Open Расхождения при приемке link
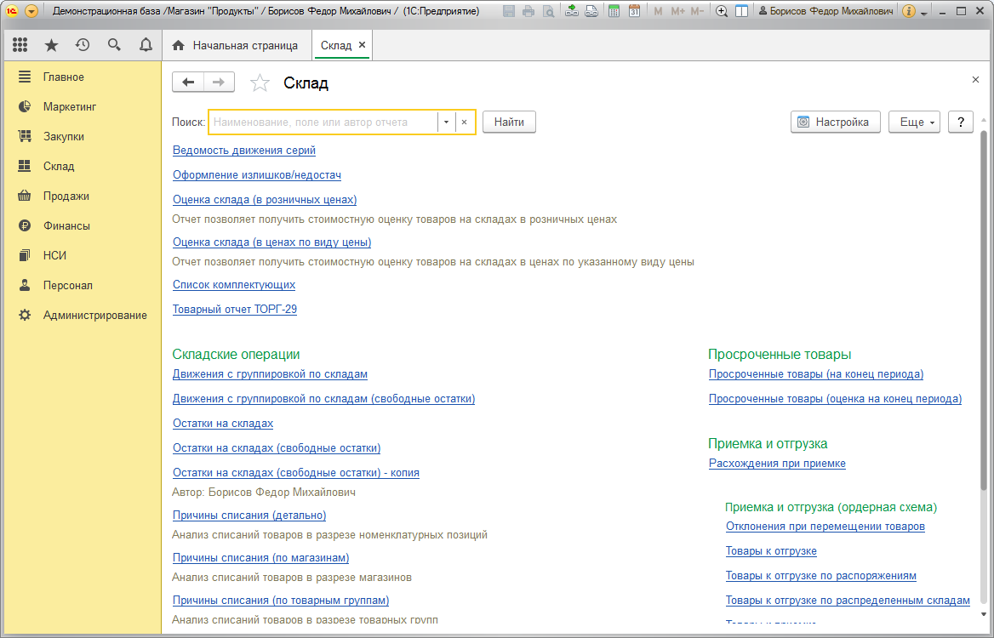The width and height of the screenshot is (994, 638). (x=777, y=463)
